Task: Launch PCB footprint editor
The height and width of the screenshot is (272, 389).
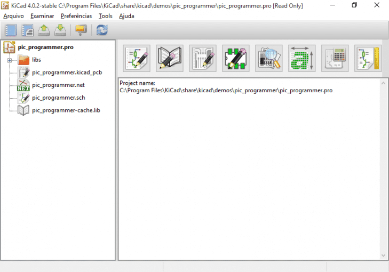Action: pos(236,58)
